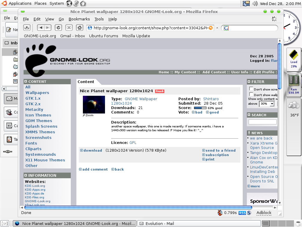Open Firefox Edit menu
302x227 pixels.
[x=37, y=19]
